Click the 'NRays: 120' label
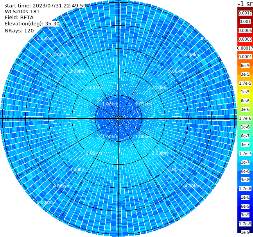 tap(19, 30)
